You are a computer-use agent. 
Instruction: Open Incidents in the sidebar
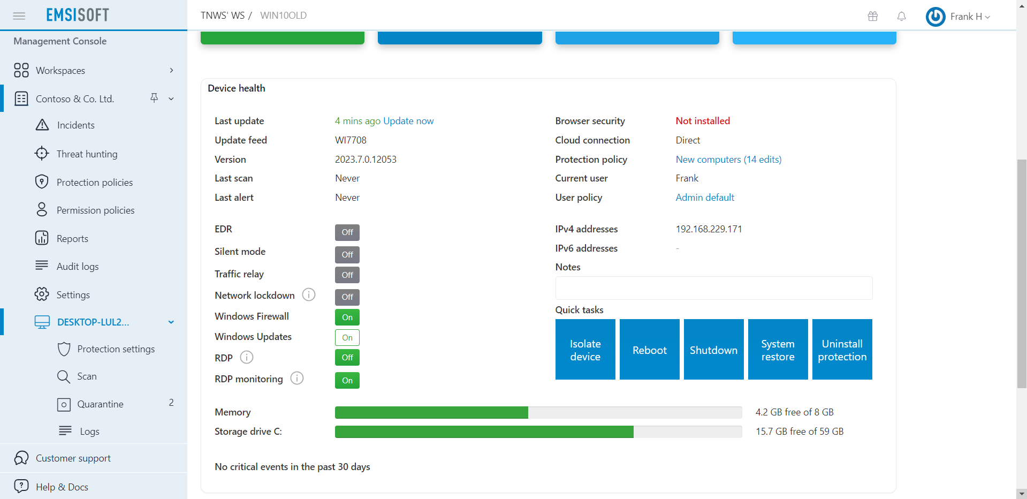(75, 125)
